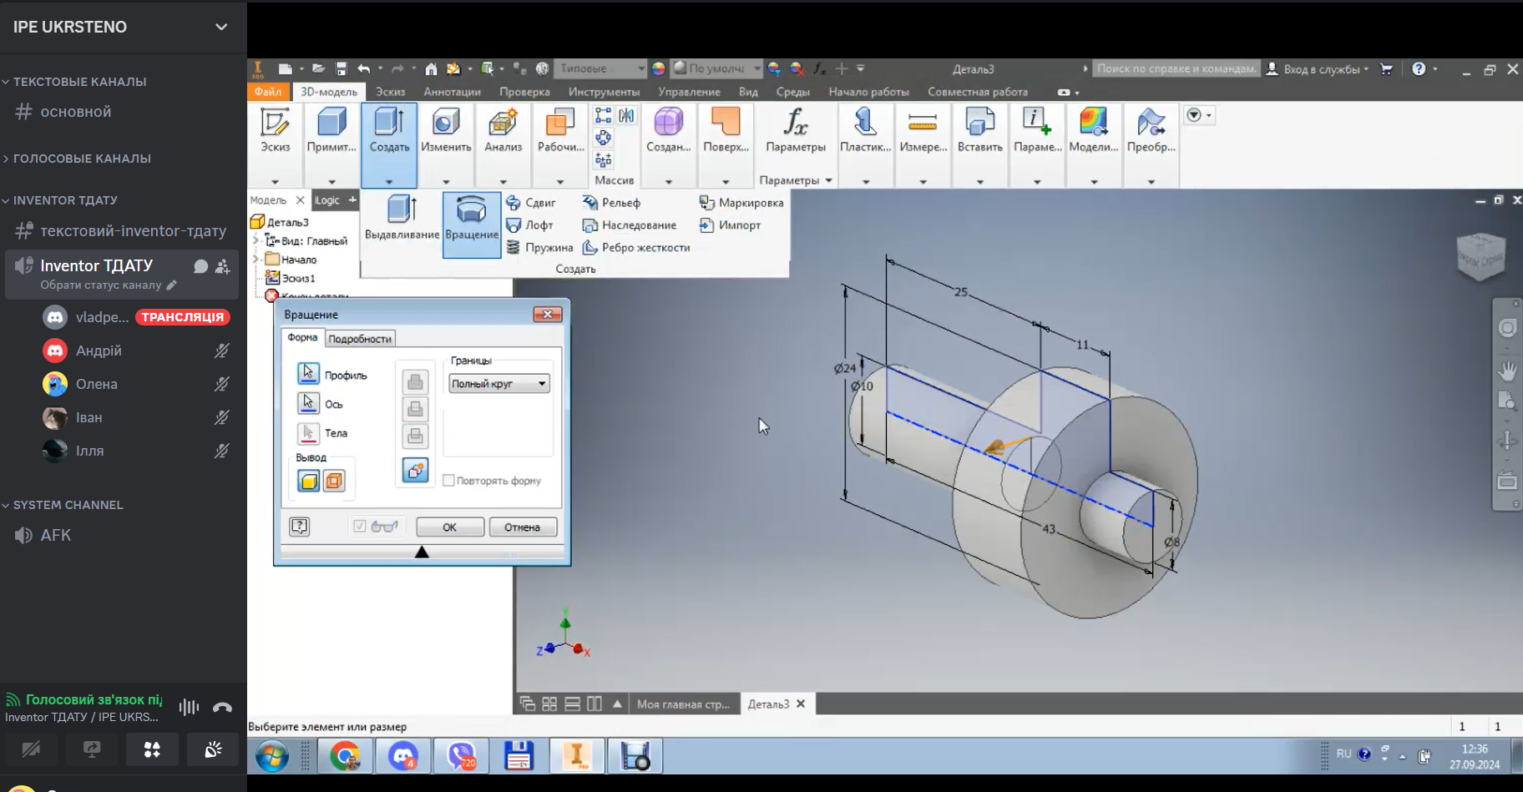This screenshot has width=1523, height=792.
Task: Select the Sweep (Сдвиг) tool
Action: (531, 203)
